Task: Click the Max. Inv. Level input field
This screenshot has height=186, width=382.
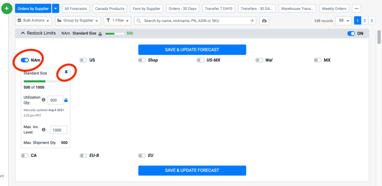Action: tap(59, 130)
